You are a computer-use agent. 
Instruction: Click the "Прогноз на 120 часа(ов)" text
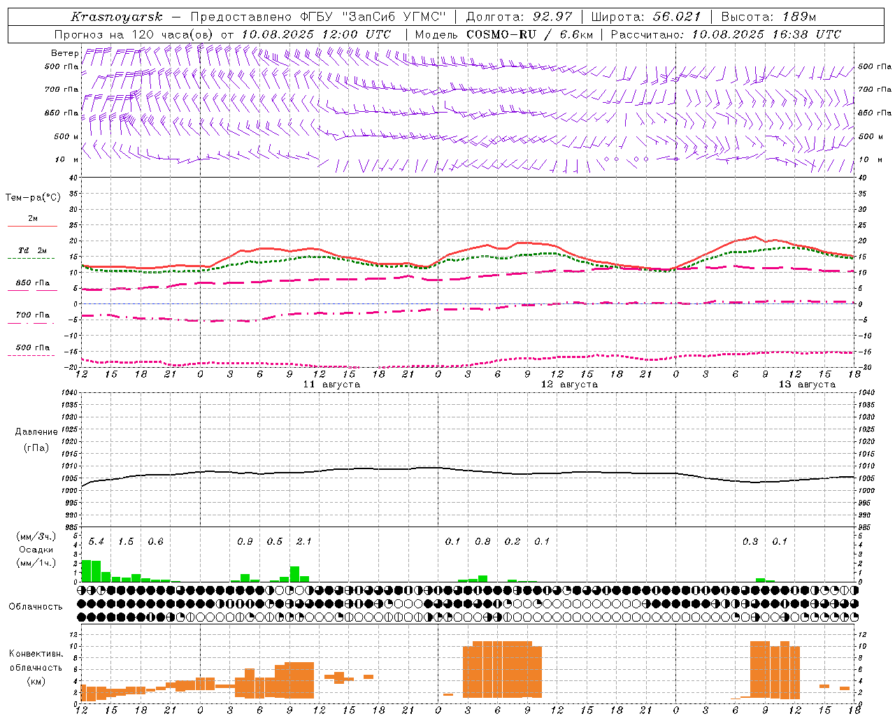pos(135,34)
